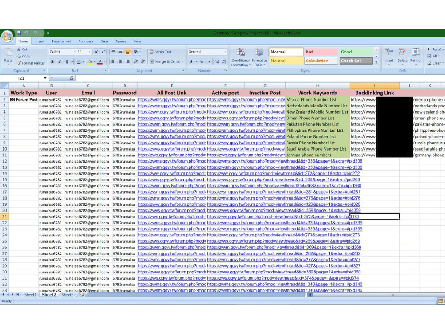The image size is (445, 334).
Task: Increase font size with Grow Font
Action: click(x=96, y=52)
